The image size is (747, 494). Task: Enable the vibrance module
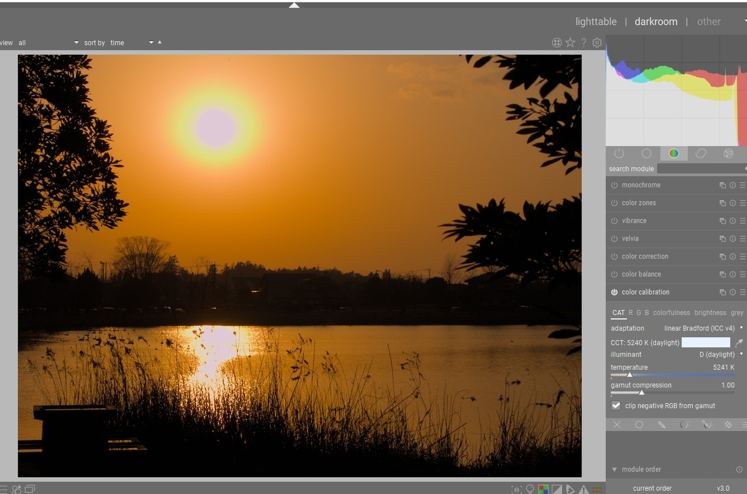pyautogui.click(x=614, y=221)
